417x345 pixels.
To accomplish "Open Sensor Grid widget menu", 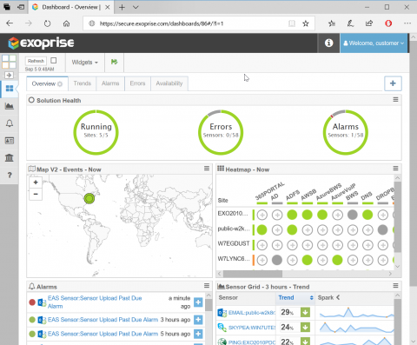I will tap(395, 286).
